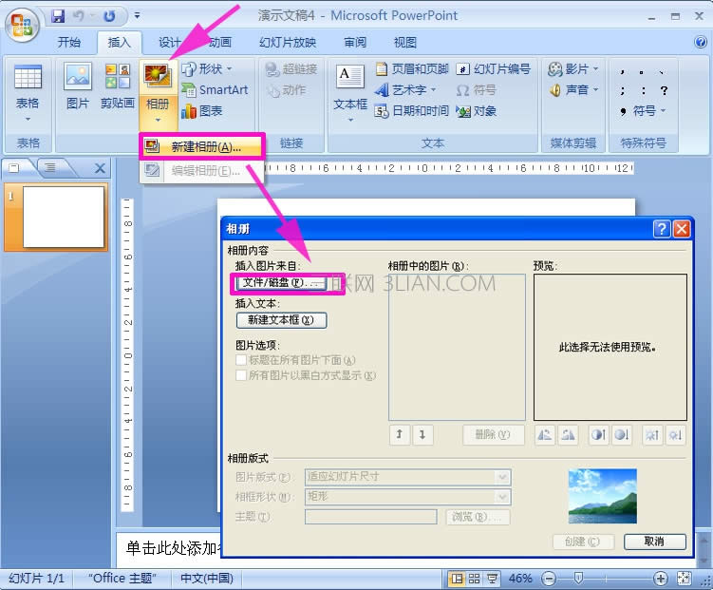This screenshot has height=590, width=713.
Task: Insert a text box via 文本框 icon
Action: [x=350, y=76]
